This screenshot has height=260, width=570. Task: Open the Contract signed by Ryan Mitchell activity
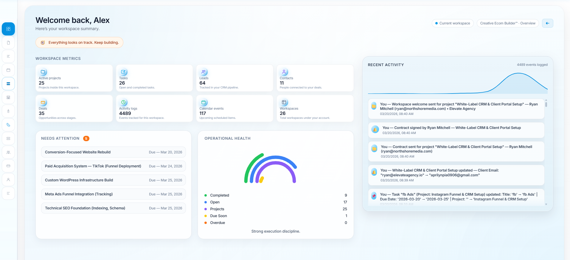pos(456,130)
